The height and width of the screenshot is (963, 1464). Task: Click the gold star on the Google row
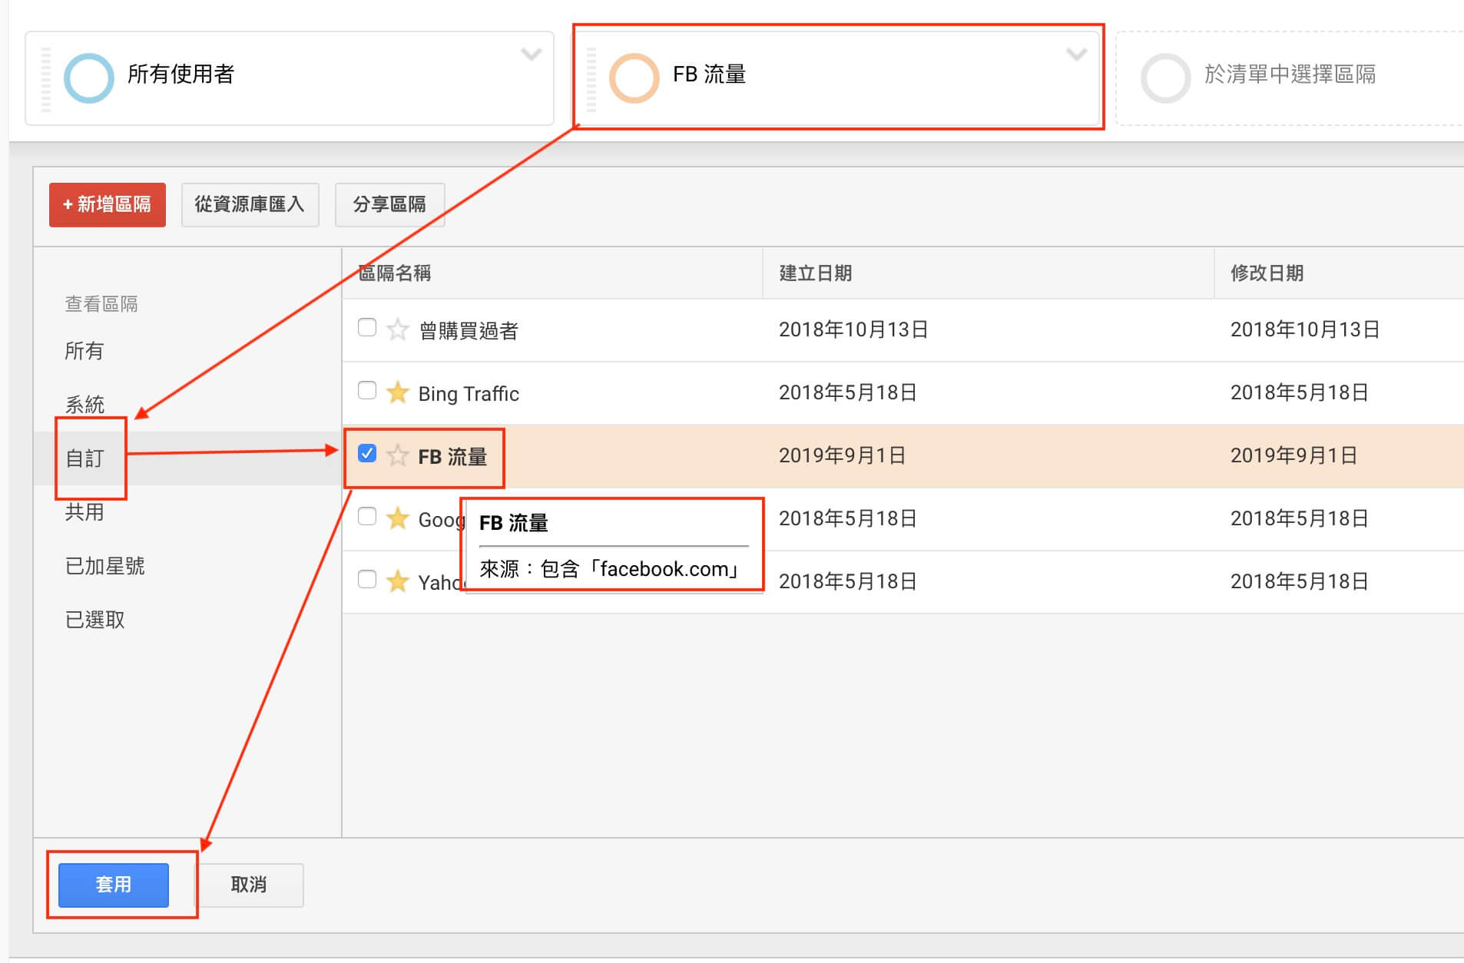(397, 518)
